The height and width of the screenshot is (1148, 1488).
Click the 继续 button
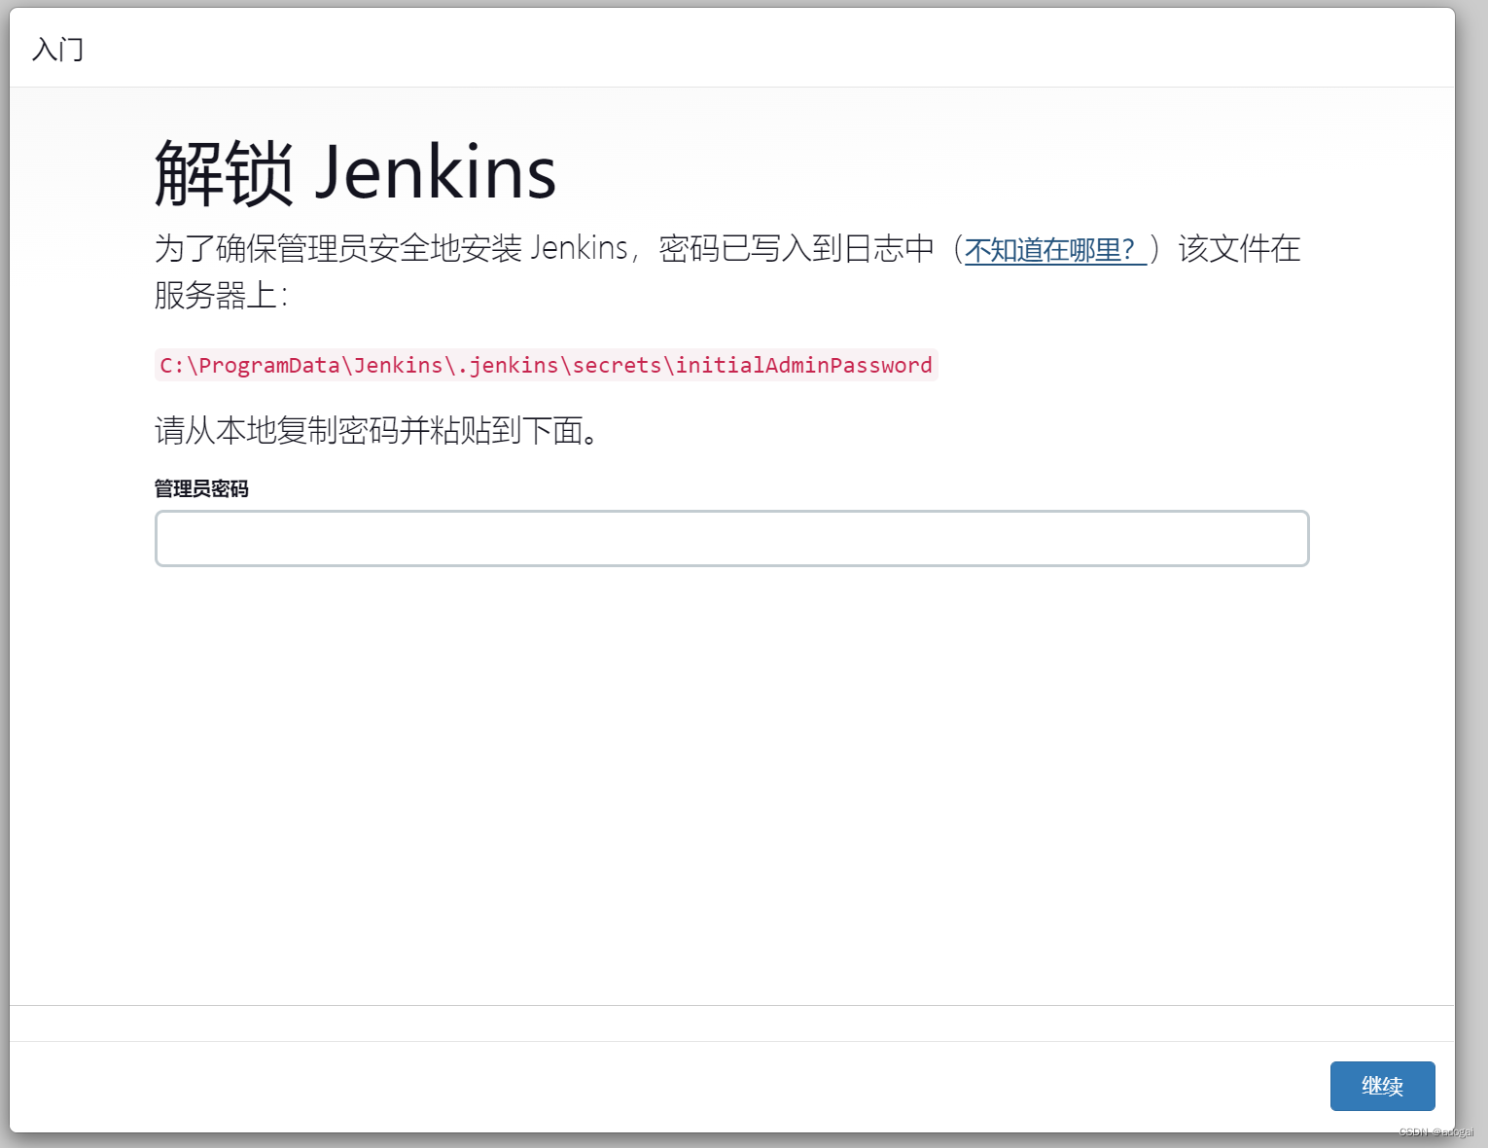click(1382, 1086)
